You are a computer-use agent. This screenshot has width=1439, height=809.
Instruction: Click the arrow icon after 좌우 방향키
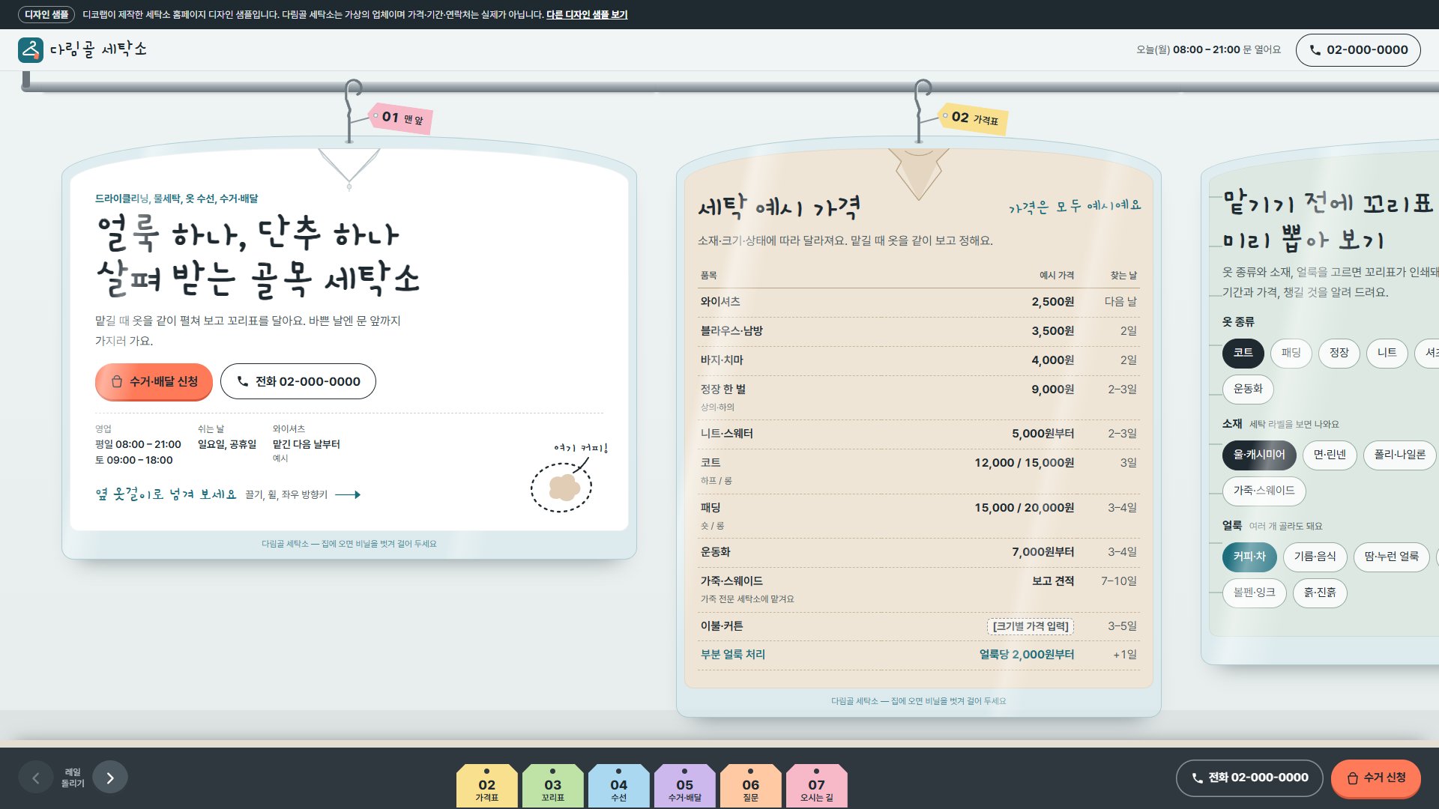[x=348, y=494]
